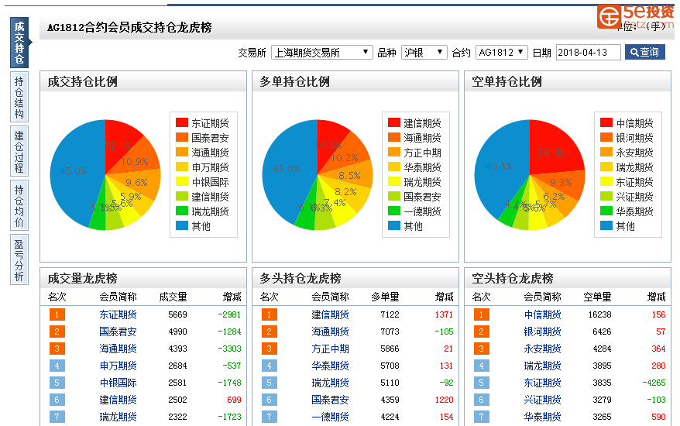Screen dimensions: 680x426
Task: Click the 多单量 column header
Action: point(385,297)
